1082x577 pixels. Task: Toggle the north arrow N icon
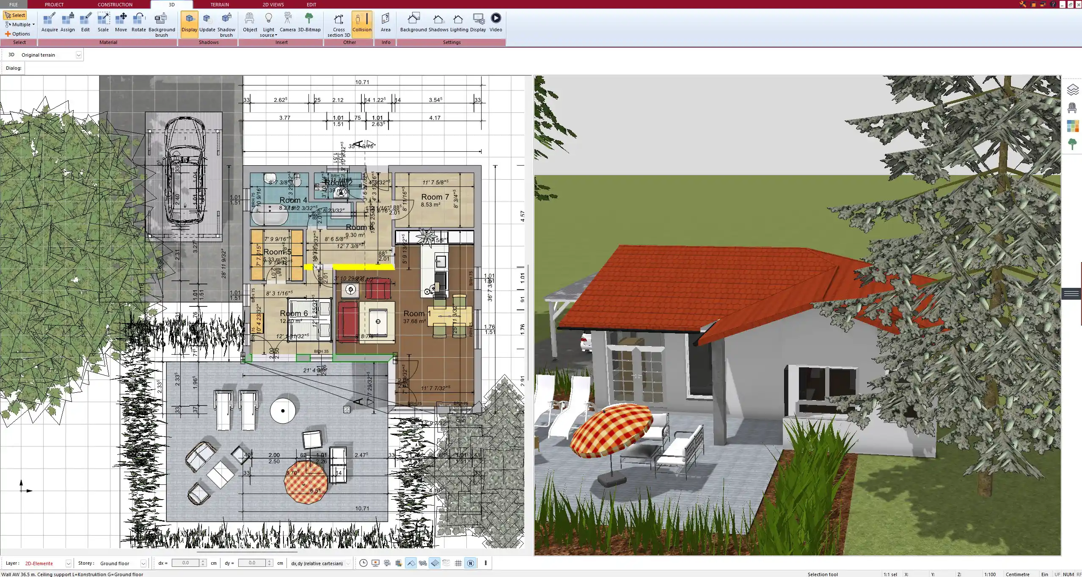click(470, 563)
